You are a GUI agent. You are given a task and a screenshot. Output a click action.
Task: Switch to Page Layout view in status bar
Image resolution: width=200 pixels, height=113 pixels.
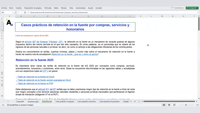coord(169,105)
